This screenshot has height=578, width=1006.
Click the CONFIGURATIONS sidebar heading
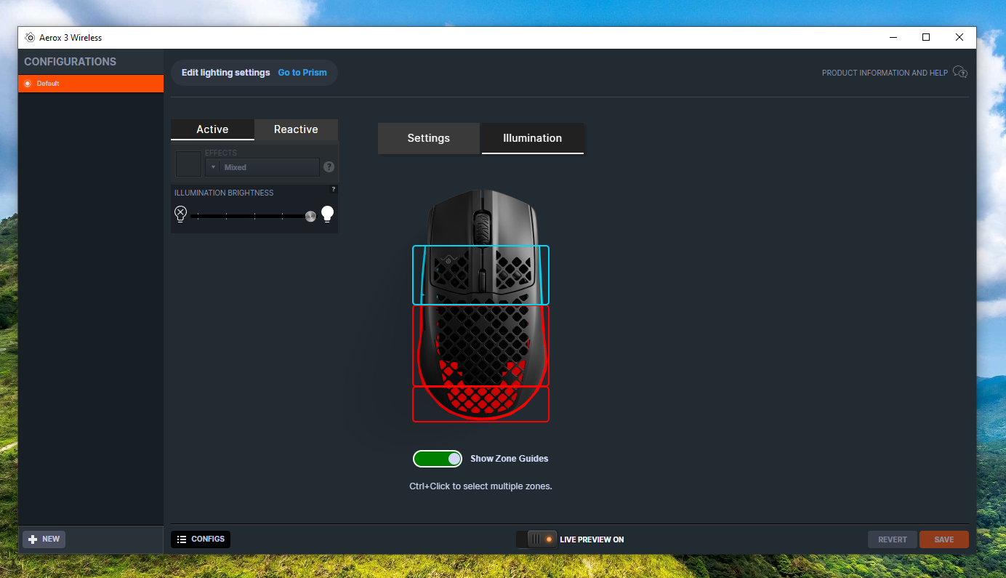pyautogui.click(x=71, y=62)
